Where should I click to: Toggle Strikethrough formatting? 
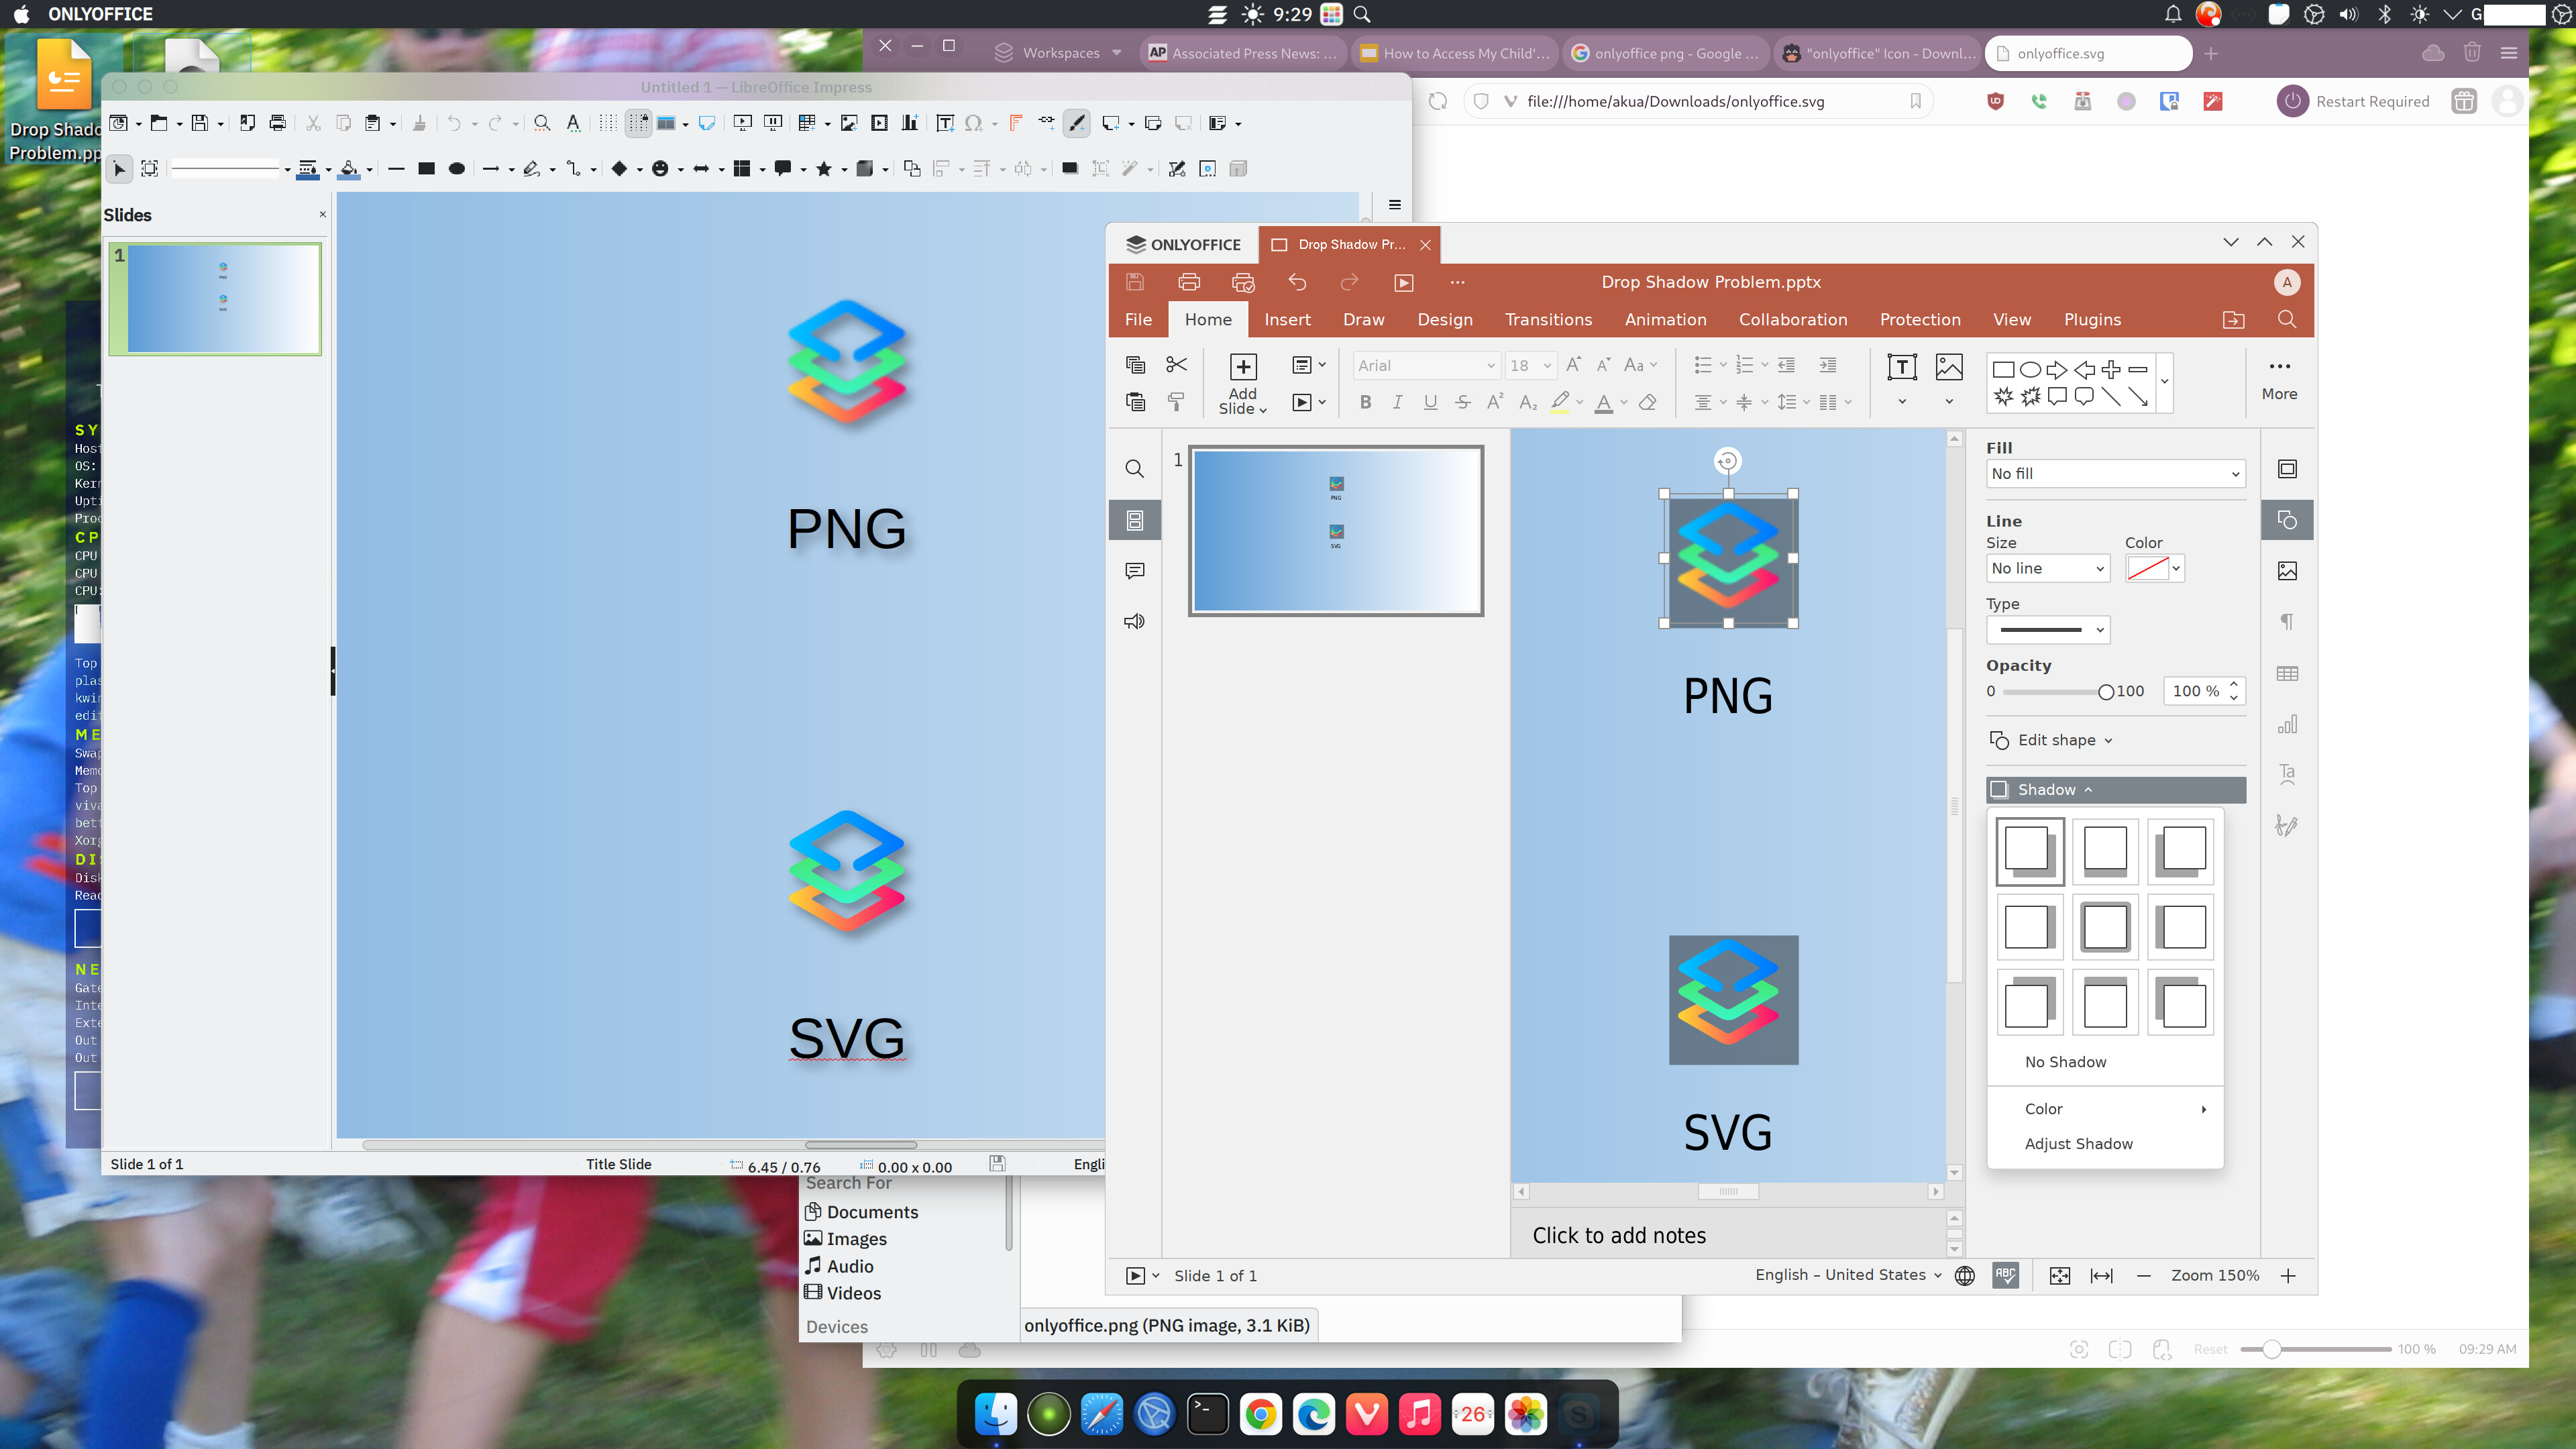point(1463,402)
